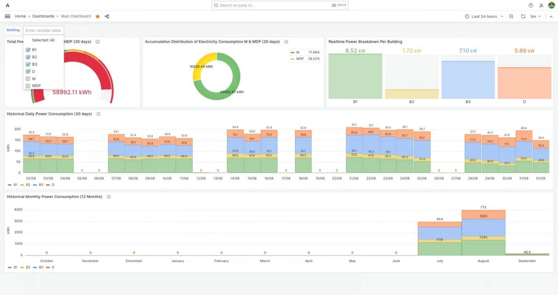
Task: Click the clock icon in time picker
Action: pos(467,17)
